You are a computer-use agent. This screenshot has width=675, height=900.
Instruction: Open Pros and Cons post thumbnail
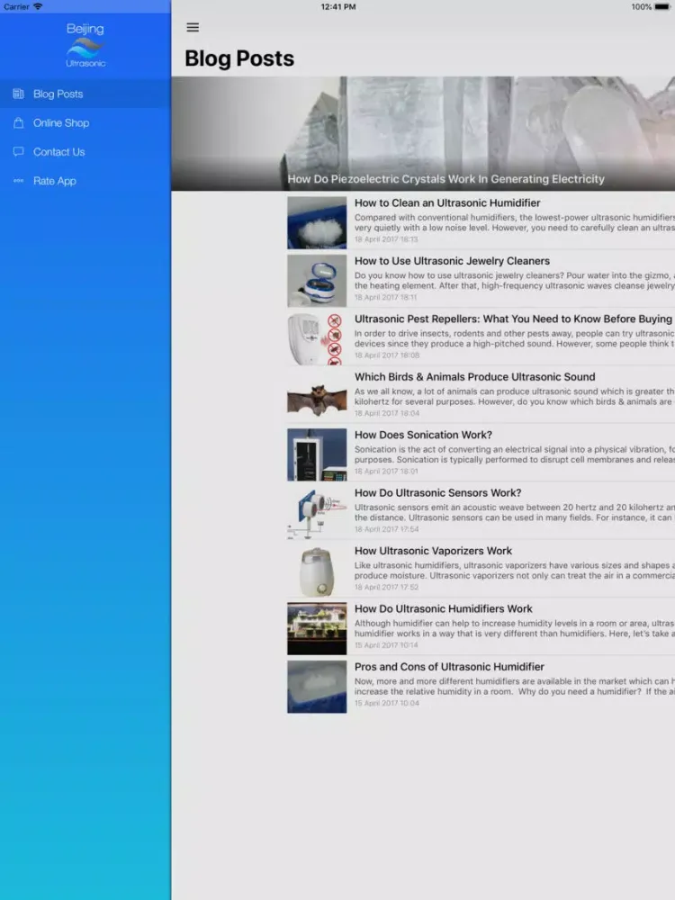tap(317, 687)
